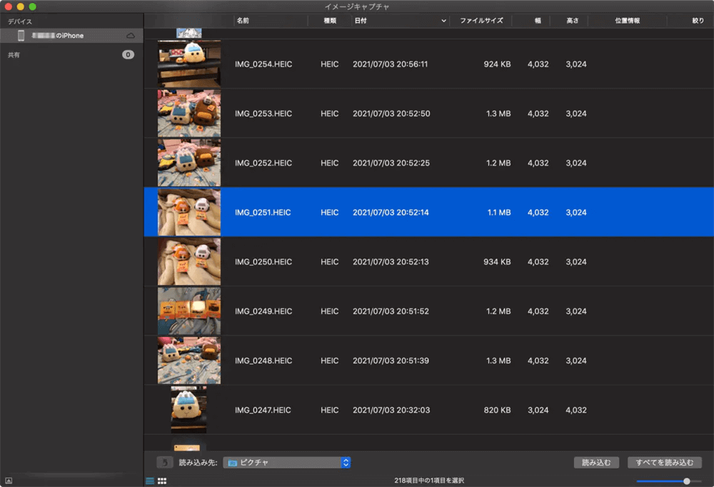
Task: Click the shared items count badge
Action: 128,55
